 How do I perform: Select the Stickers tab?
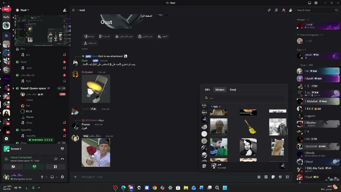(x=220, y=90)
